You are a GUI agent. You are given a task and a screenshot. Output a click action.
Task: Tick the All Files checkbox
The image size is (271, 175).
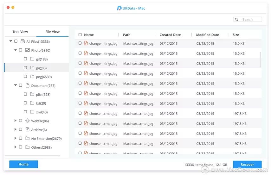coord(16,41)
